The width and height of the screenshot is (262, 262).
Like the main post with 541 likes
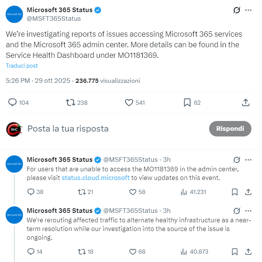click(x=129, y=102)
